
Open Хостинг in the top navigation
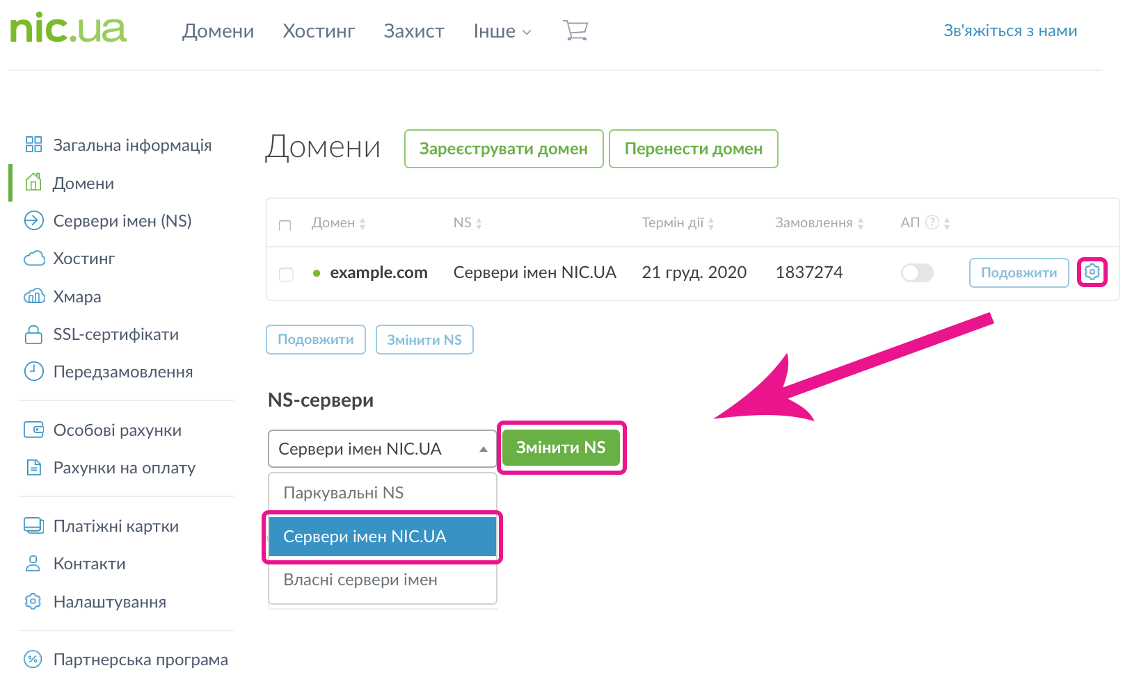pyautogui.click(x=319, y=31)
